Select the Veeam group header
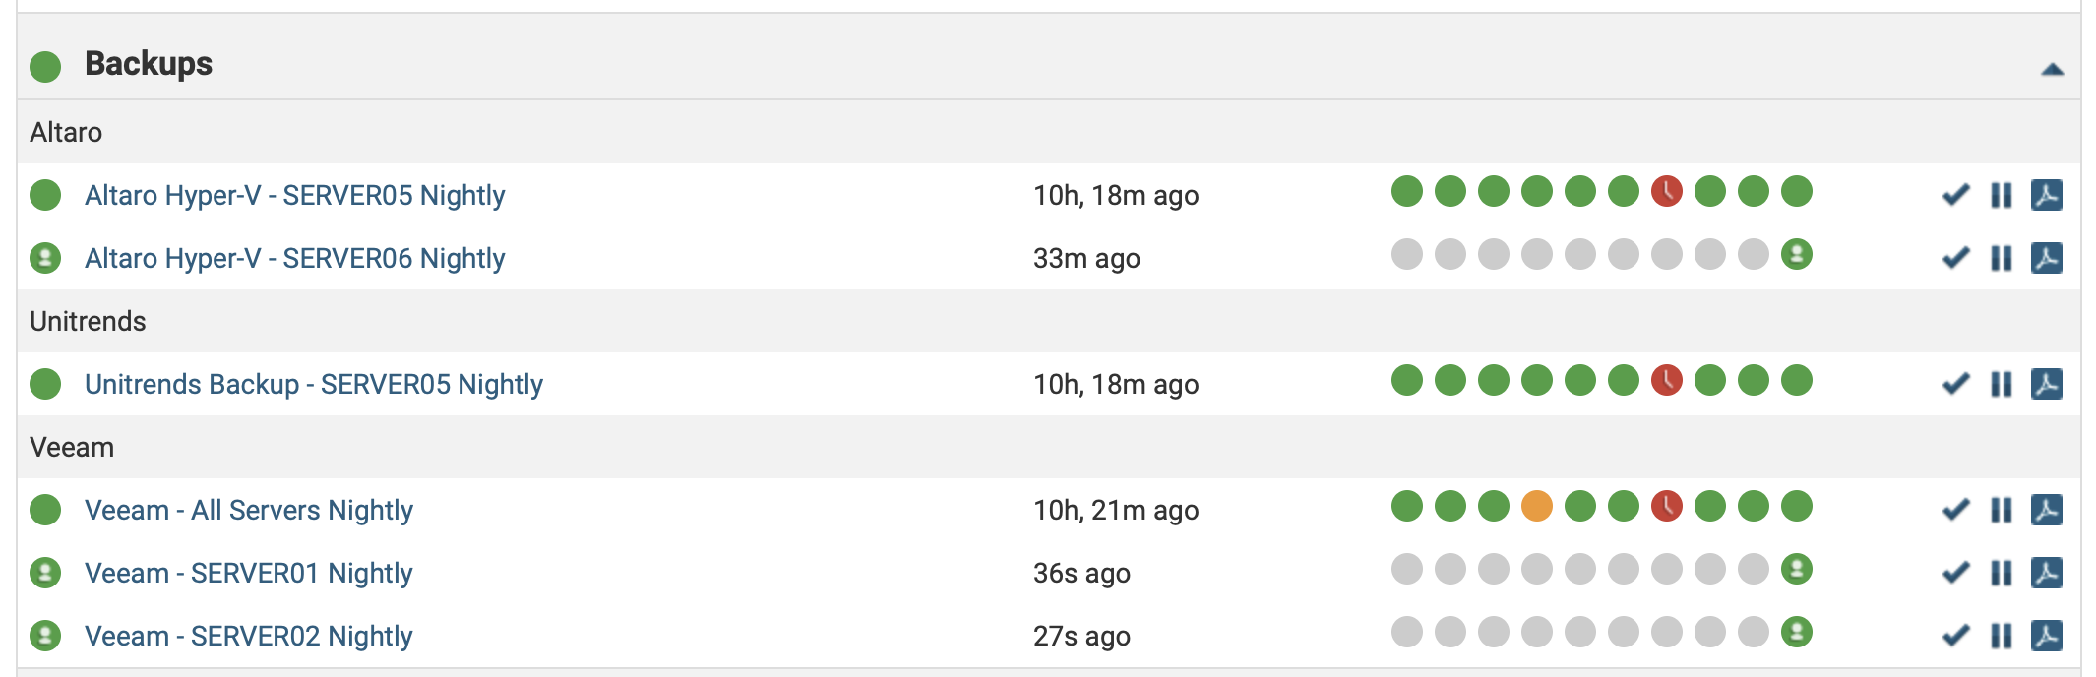2096x677 pixels. click(x=72, y=447)
